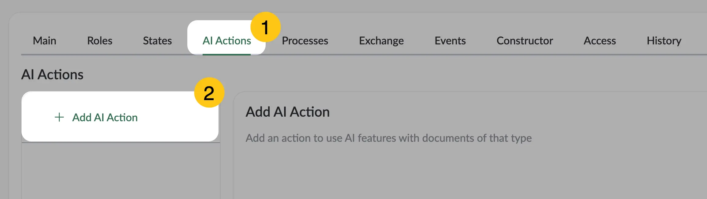The height and width of the screenshot is (199, 707).
Task: Click the yellow number 2 badge
Action: point(209,92)
